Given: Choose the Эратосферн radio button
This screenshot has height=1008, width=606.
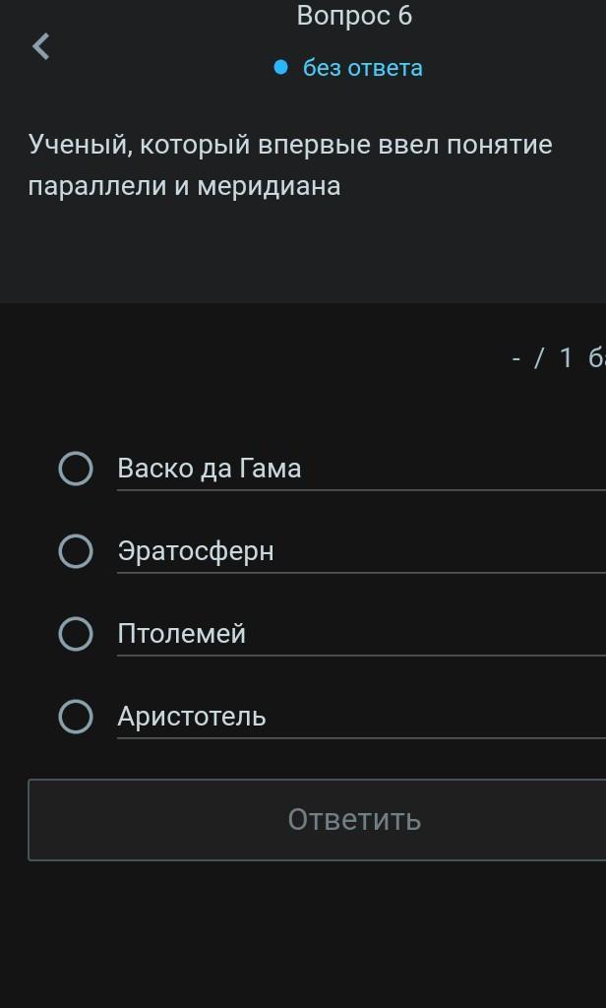Looking at the screenshot, I should click(x=76, y=551).
